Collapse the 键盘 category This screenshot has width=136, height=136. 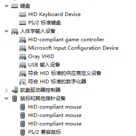click(6, 6)
